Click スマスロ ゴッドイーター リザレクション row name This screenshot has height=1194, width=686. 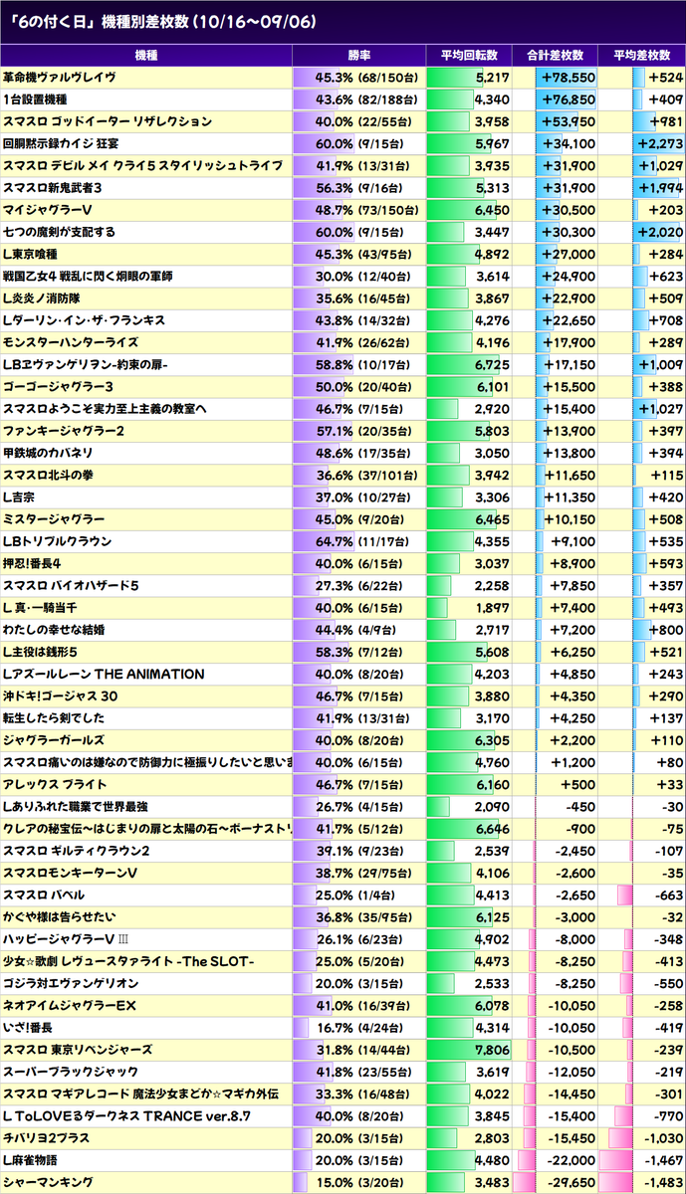click(x=108, y=120)
